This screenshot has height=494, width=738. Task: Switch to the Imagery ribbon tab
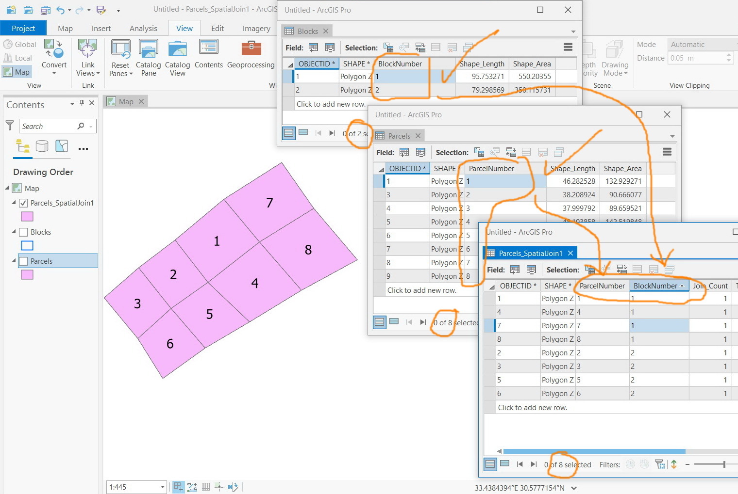point(256,28)
